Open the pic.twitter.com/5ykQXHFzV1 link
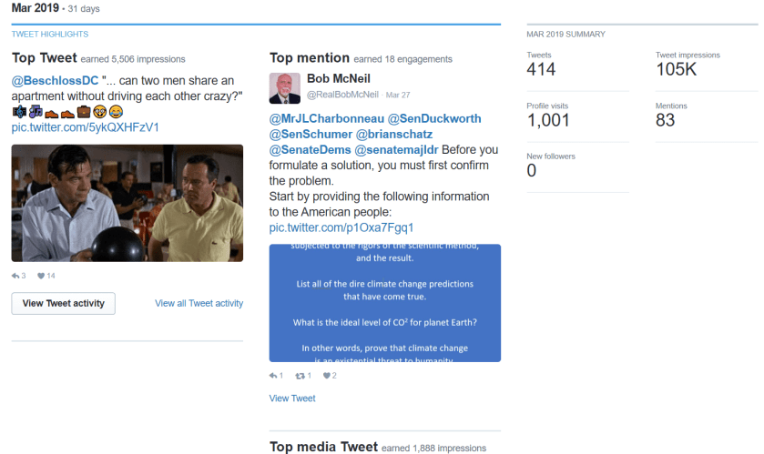The height and width of the screenshot is (454, 764). (85, 127)
